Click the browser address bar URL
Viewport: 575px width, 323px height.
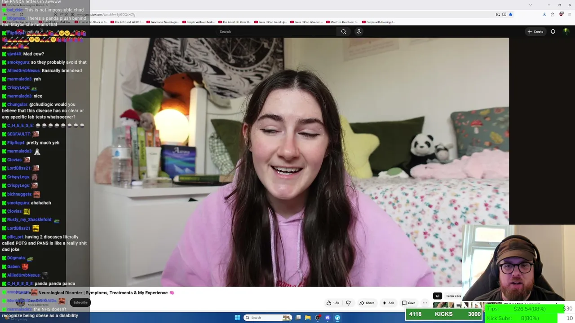coord(106,14)
